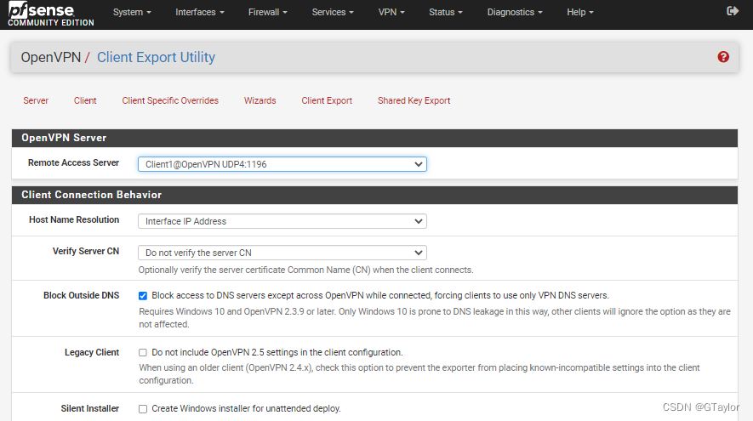Click the 'Block Outside DNS' label
Viewport: 753px width, 421px height.
81,295
